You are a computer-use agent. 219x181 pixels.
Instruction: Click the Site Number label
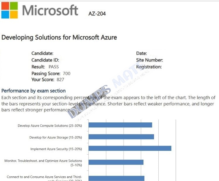150,60
